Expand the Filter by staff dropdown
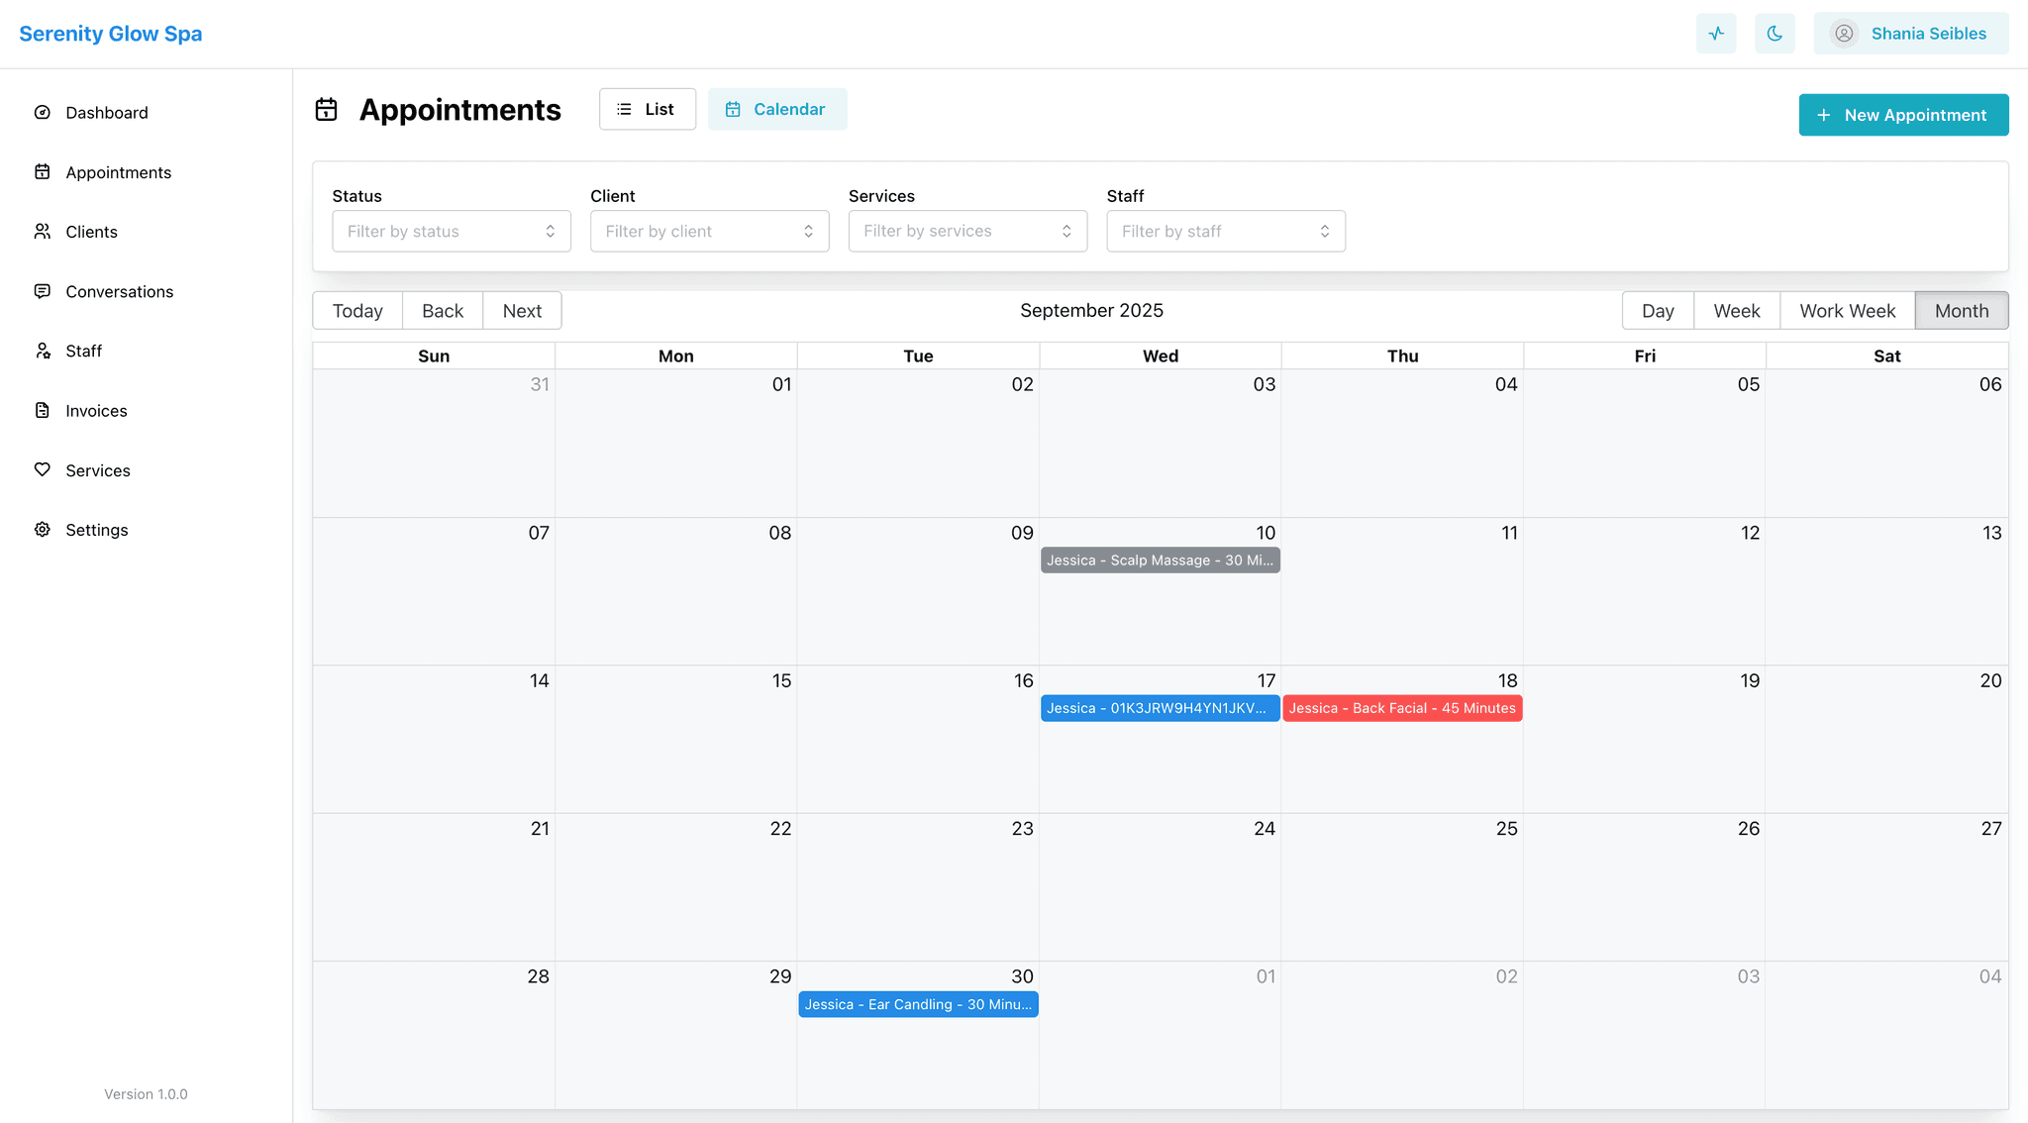Screen dimensions: 2028x1123 (x=1225, y=231)
